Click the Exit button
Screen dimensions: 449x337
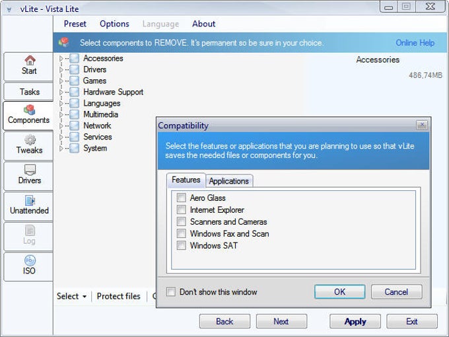[x=412, y=321]
